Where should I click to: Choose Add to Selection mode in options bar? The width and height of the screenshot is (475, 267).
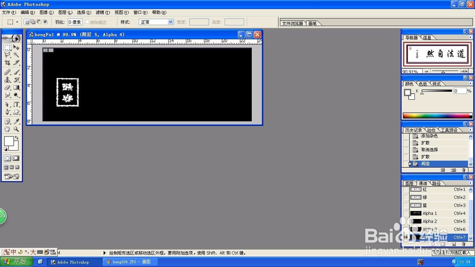coord(33,22)
